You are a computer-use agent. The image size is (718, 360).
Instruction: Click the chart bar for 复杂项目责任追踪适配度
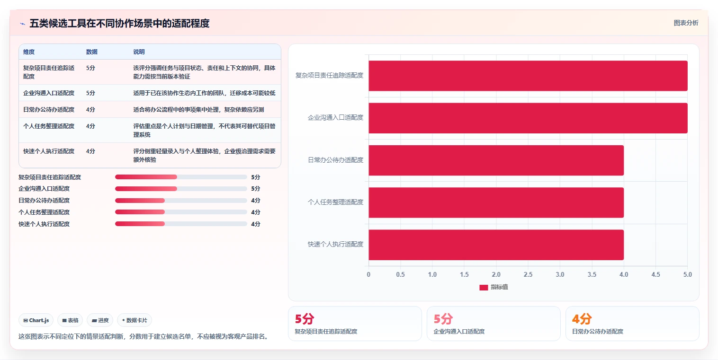(528, 76)
